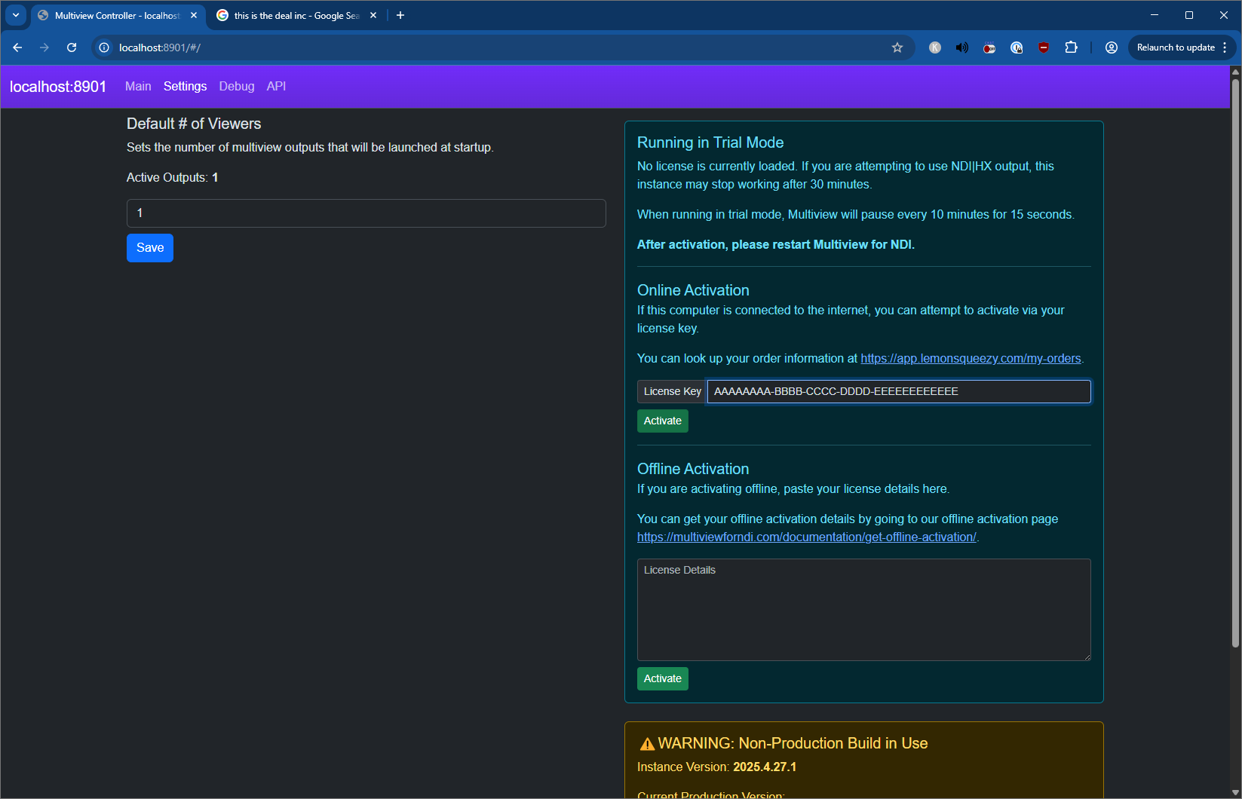Click the gray K extension icon
Image resolution: width=1242 pixels, height=799 pixels.
[x=934, y=47]
